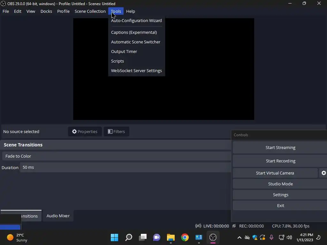This screenshot has width=327, height=245.
Task: Open Windows Security tray icon
Action: [x=255, y=237]
